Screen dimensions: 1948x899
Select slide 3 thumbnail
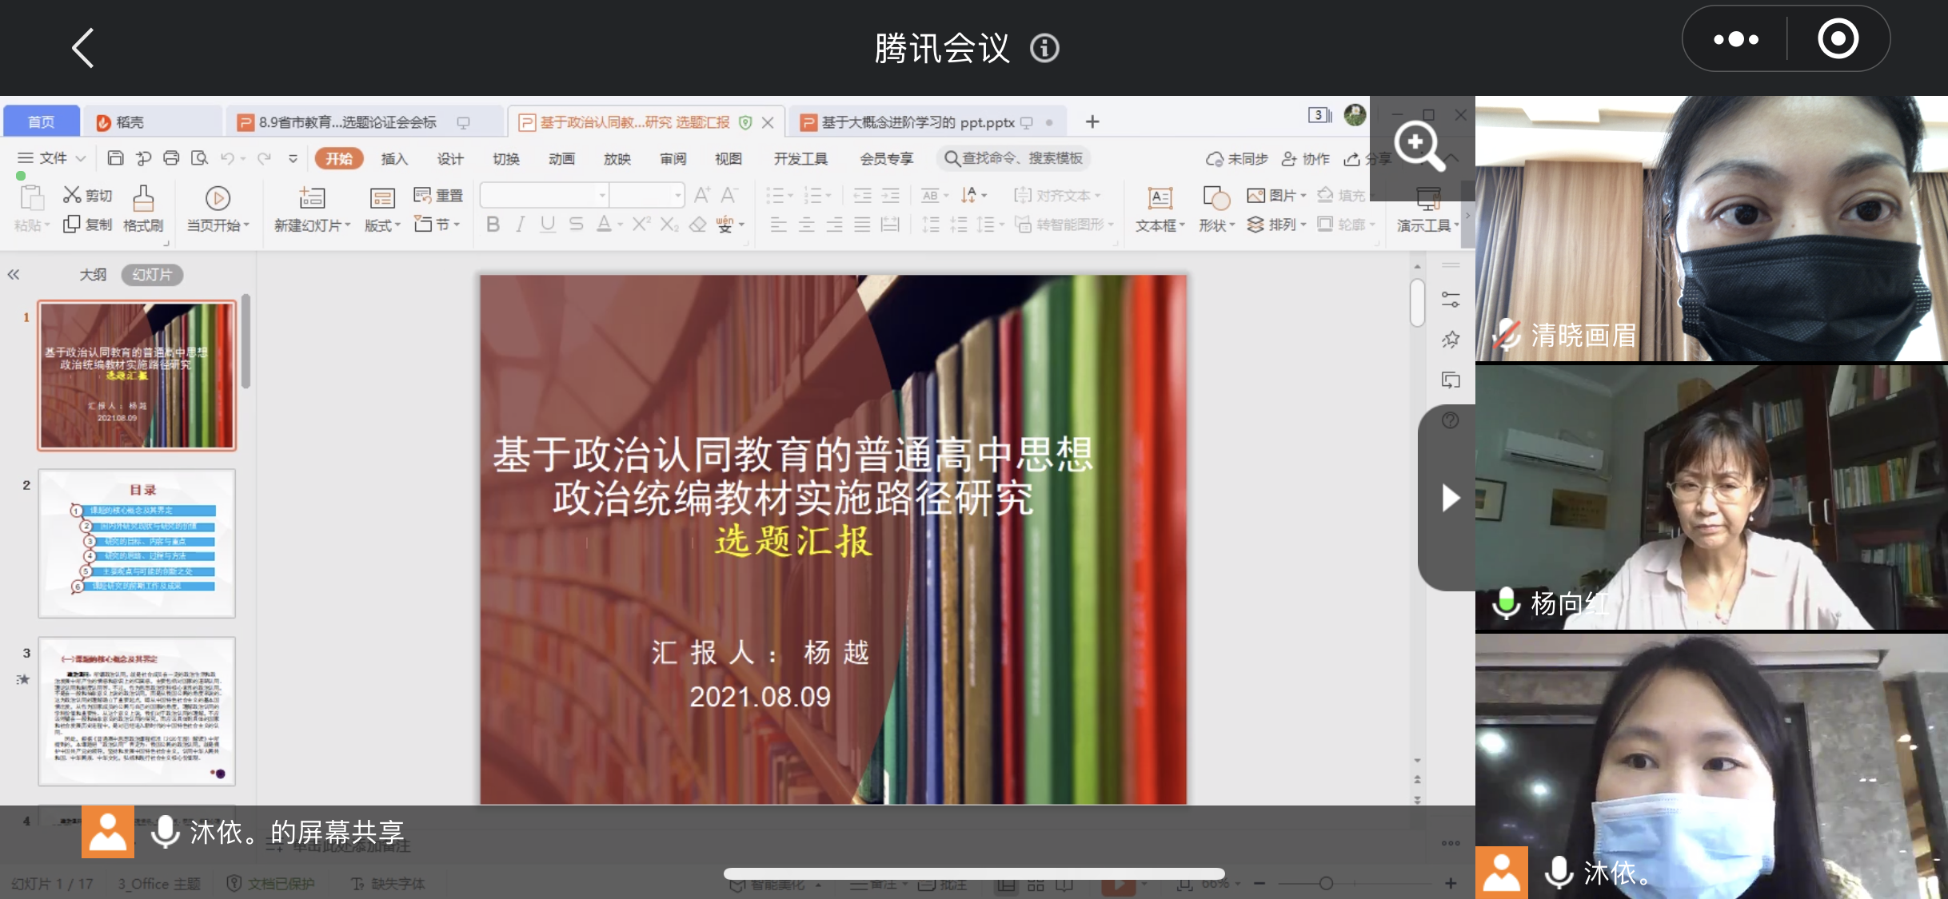[137, 711]
